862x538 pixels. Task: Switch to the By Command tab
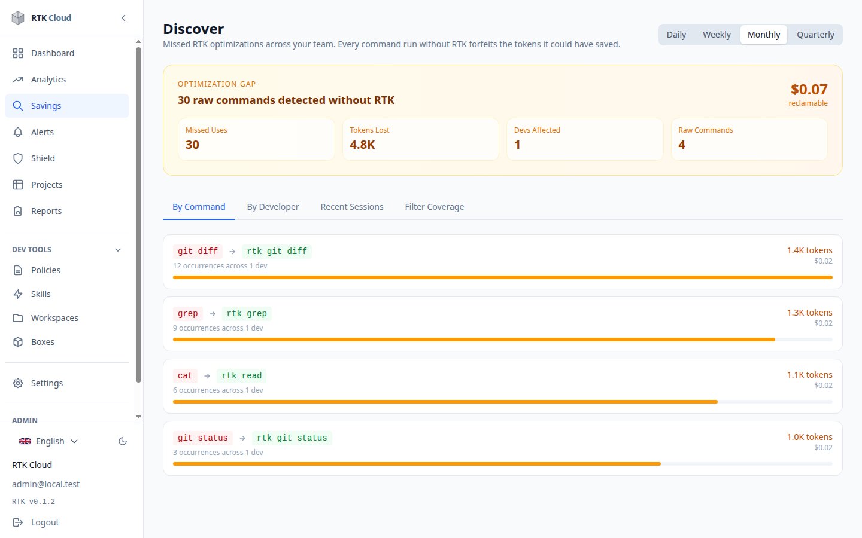pyautogui.click(x=199, y=207)
